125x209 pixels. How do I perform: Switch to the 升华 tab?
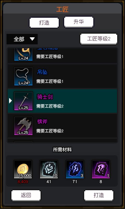(x=79, y=22)
